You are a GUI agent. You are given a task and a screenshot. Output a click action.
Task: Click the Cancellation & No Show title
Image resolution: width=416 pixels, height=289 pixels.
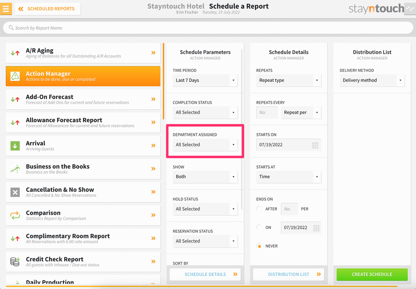tap(60, 190)
